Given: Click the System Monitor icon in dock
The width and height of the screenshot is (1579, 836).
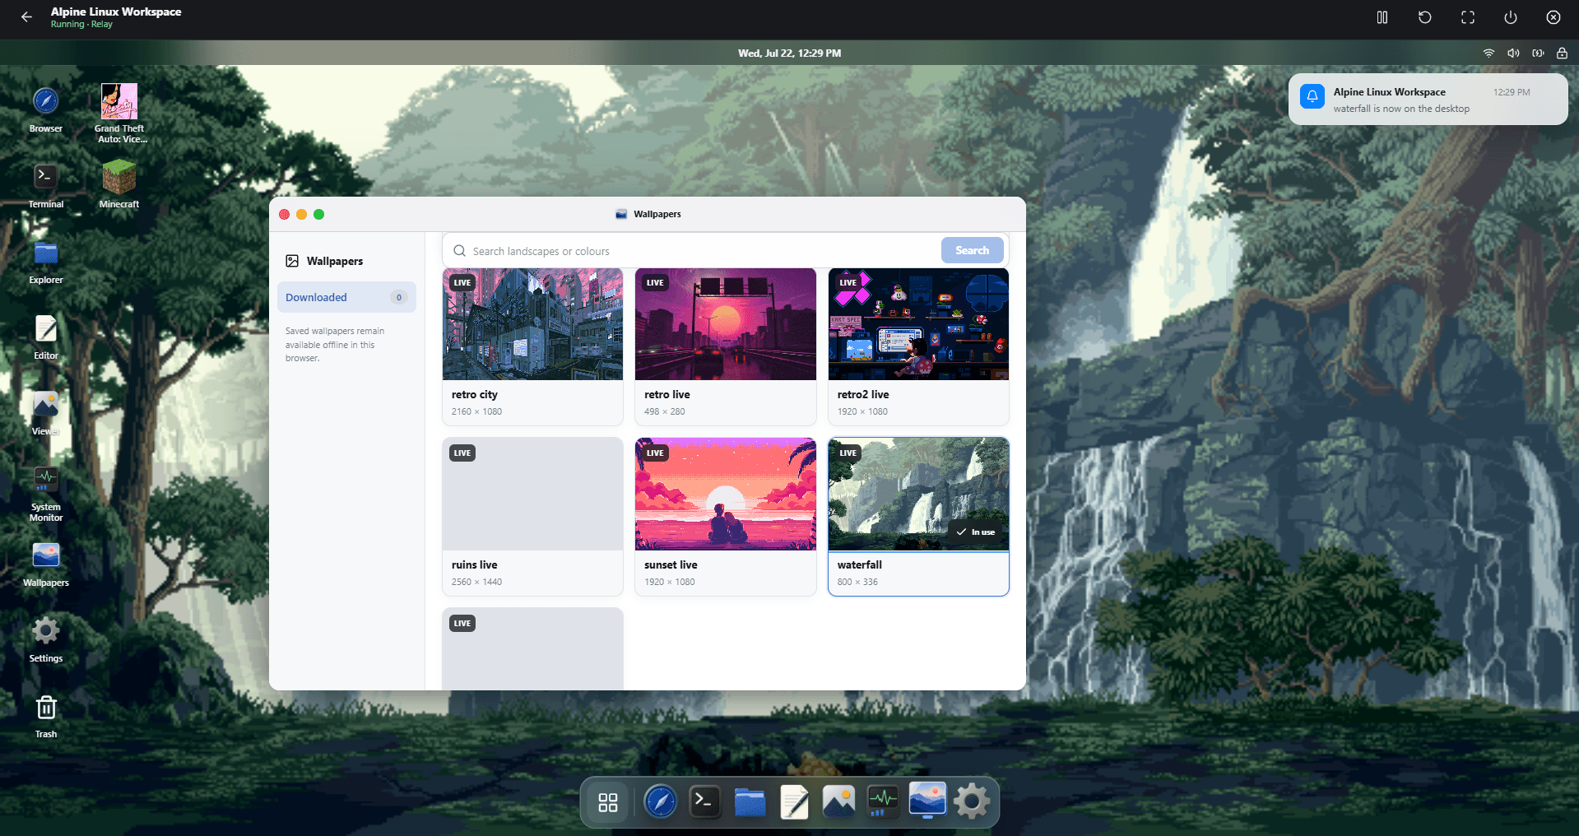Looking at the screenshot, I should tap(883, 801).
